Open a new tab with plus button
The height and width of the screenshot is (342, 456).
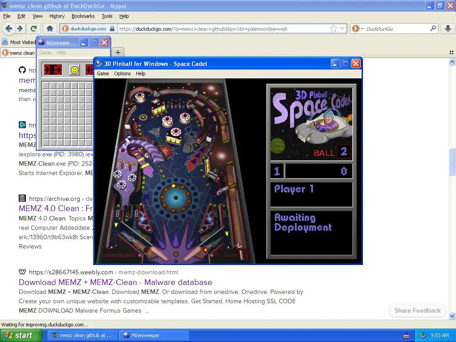(x=118, y=53)
